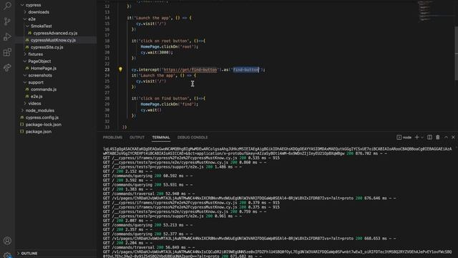
Task: Open the Live Share activity bar icon
Action: pyautogui.click(x=7, y=68)
